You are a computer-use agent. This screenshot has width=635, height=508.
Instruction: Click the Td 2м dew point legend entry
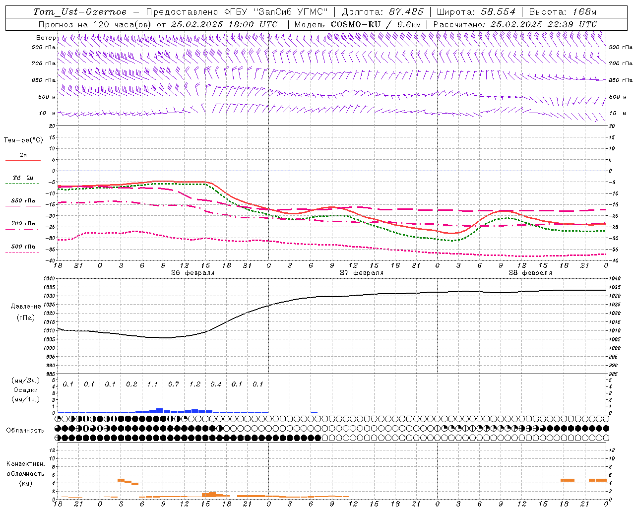23,178
